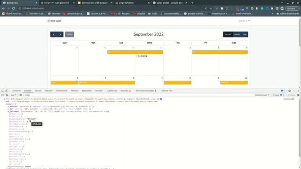Click the Chrome Update button
Viewport: 301px width, 169px height.
coord(292,8)
